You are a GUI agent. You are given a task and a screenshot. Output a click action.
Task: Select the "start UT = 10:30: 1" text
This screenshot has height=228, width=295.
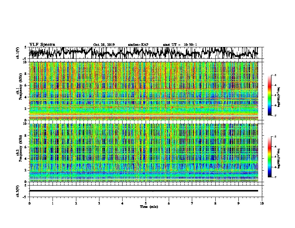point(180,45)
